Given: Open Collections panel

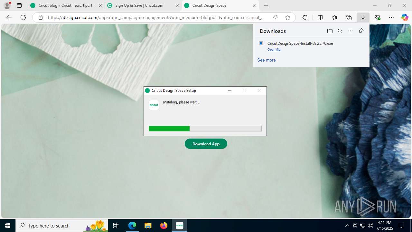Looking at the screenshot, I should (x=349, y=17).
